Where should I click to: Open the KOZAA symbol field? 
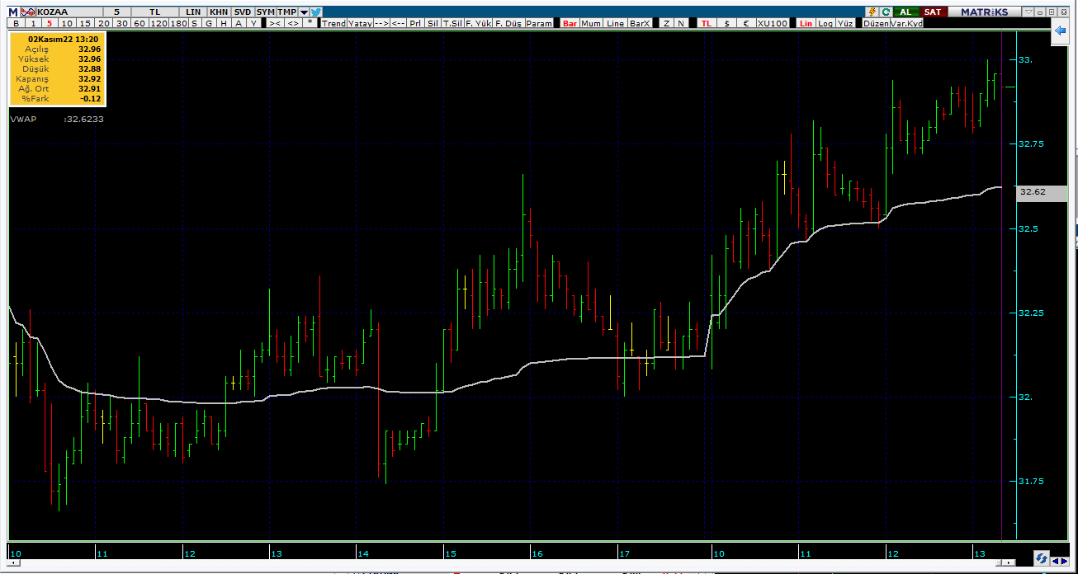point(70,12)
